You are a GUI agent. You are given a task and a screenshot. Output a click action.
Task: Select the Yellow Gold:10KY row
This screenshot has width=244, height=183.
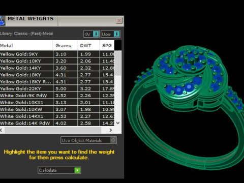(57, 61)
